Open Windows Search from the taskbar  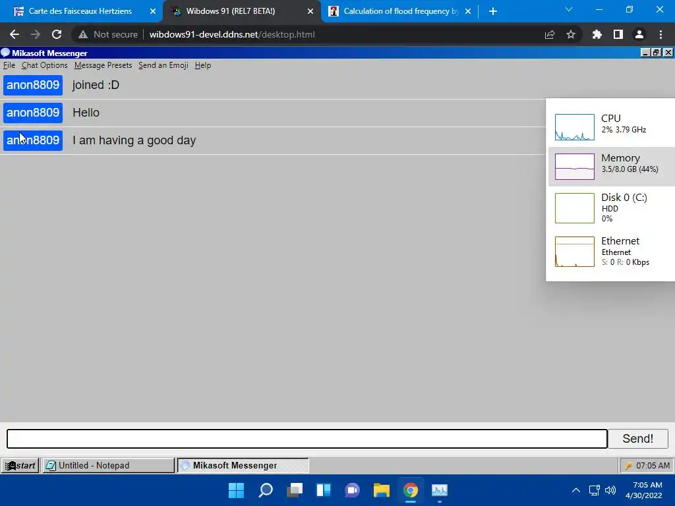pos(266,490)
